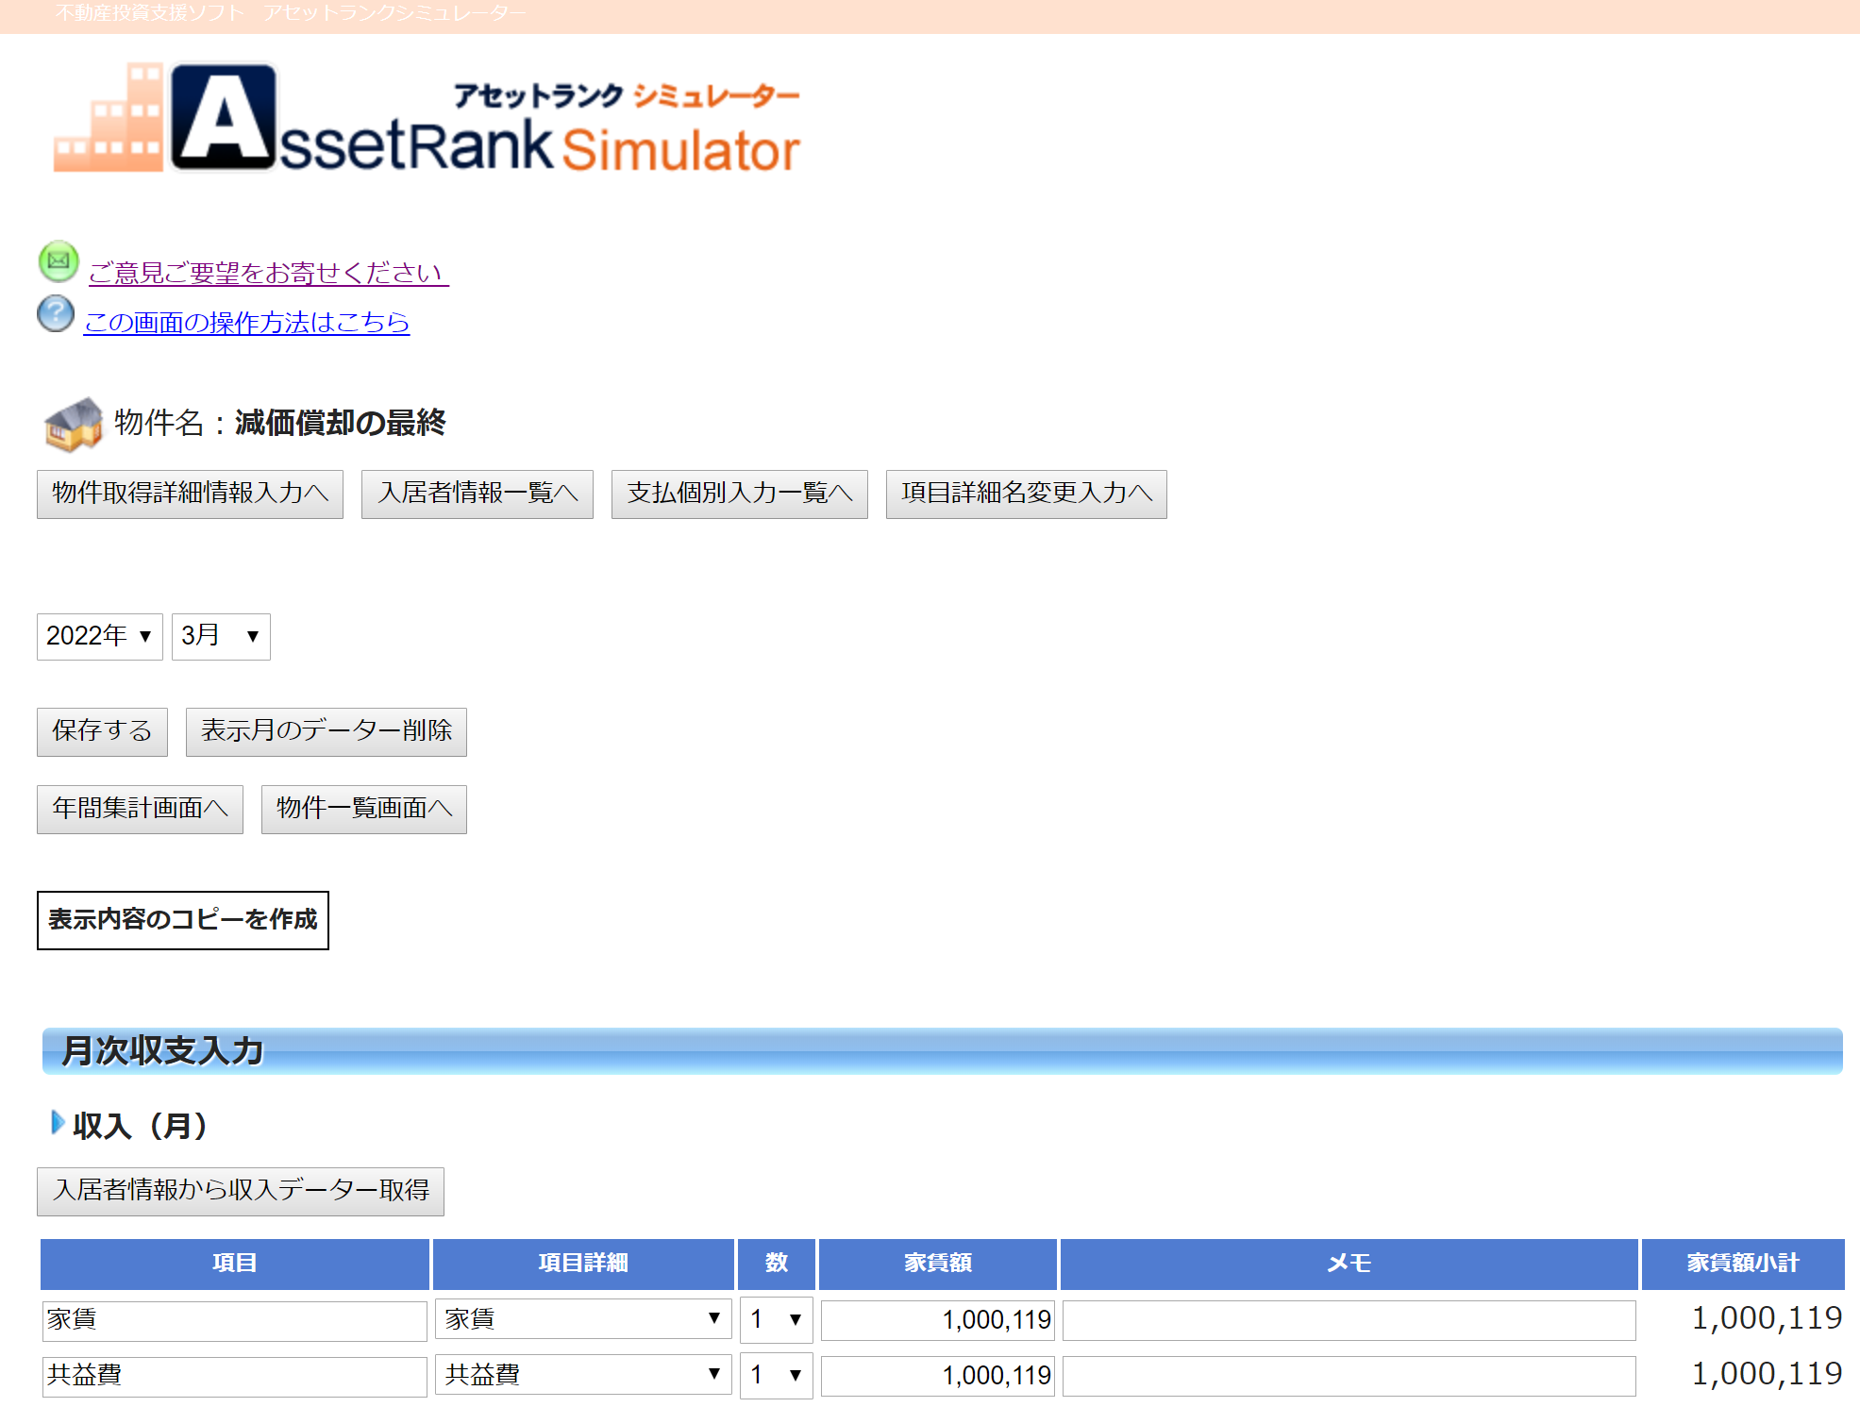
Task: Click the 家賃額 input in 家賃 row
Action: [937, 1320]
